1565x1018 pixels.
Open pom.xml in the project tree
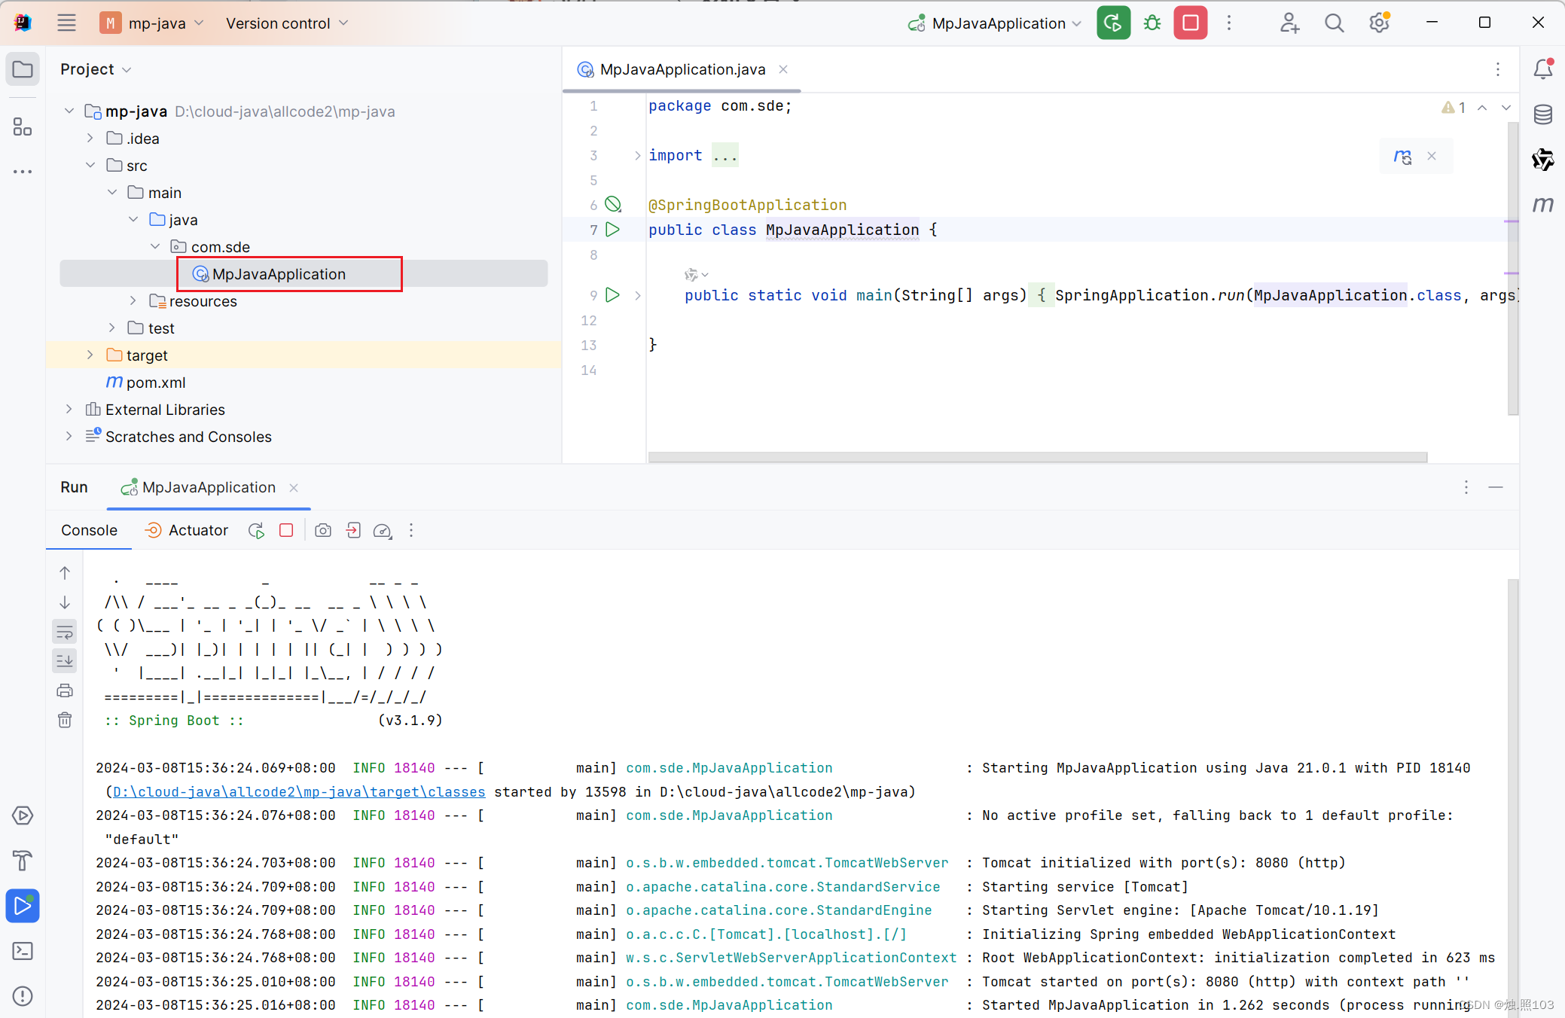[155, 383]
